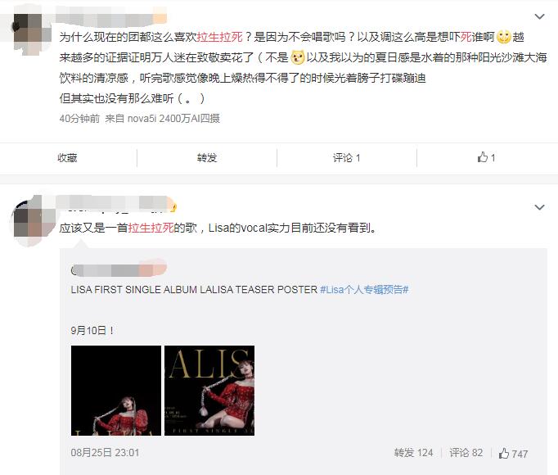Open the quoted post author's blurred username
Screen dimensions: 558x475
119,269
